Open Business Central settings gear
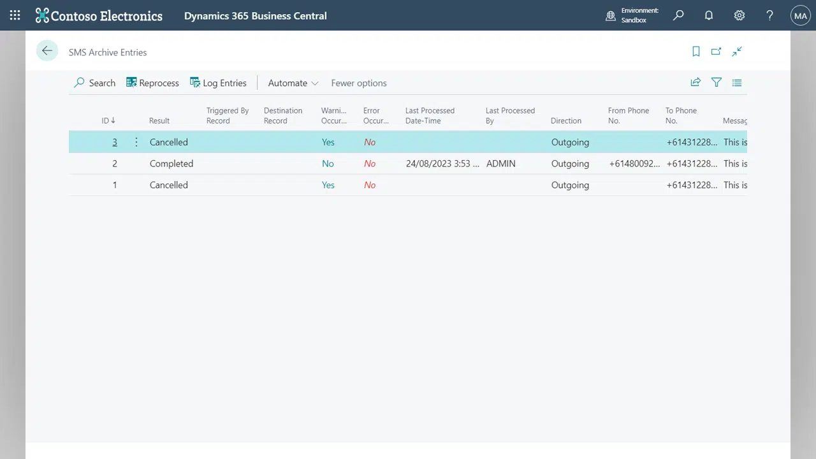 point(739,15)
